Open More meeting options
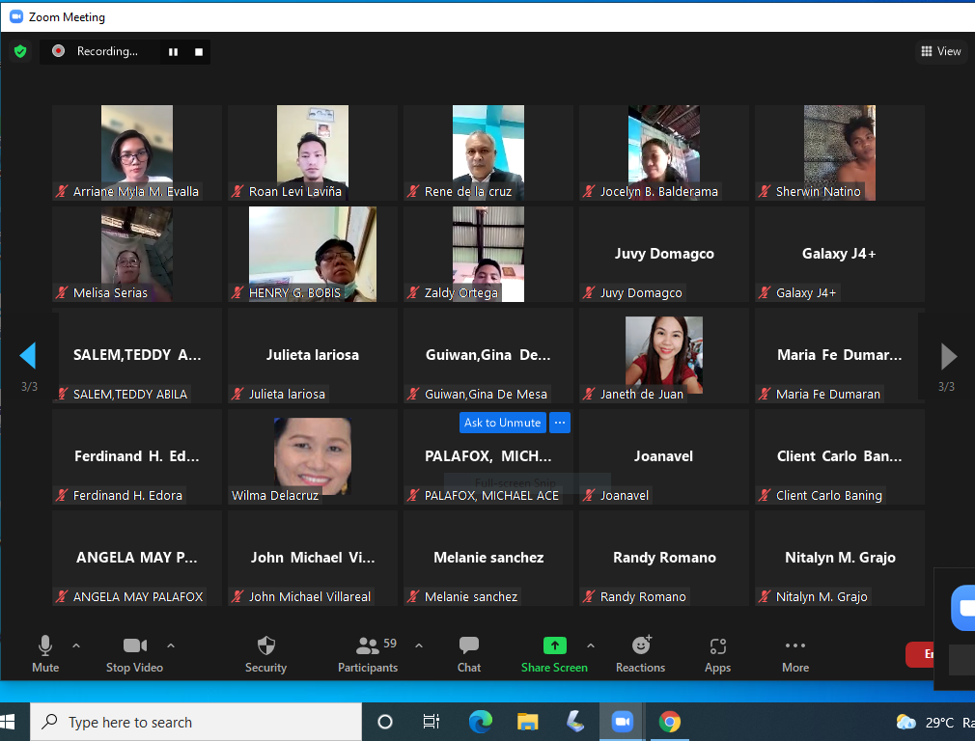The width and height of the screenshot is (975, 741). click(794, 646)
